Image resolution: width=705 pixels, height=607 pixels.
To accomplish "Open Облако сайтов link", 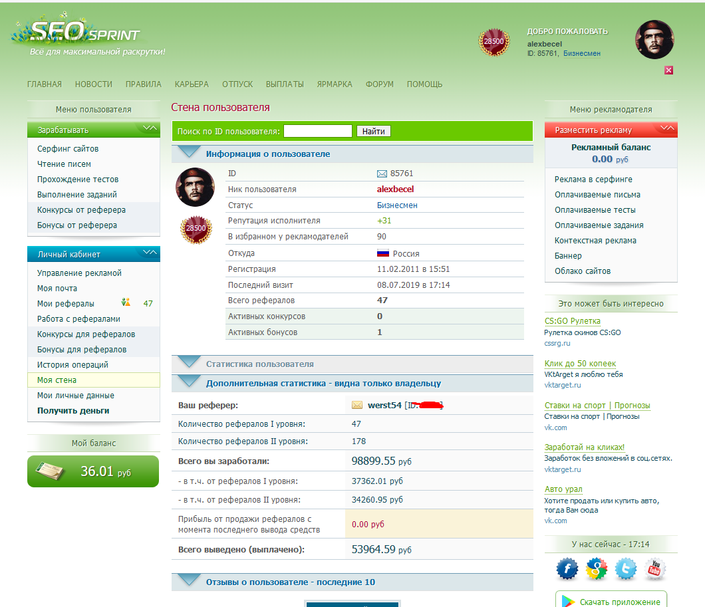I will (x=582, y=271).
